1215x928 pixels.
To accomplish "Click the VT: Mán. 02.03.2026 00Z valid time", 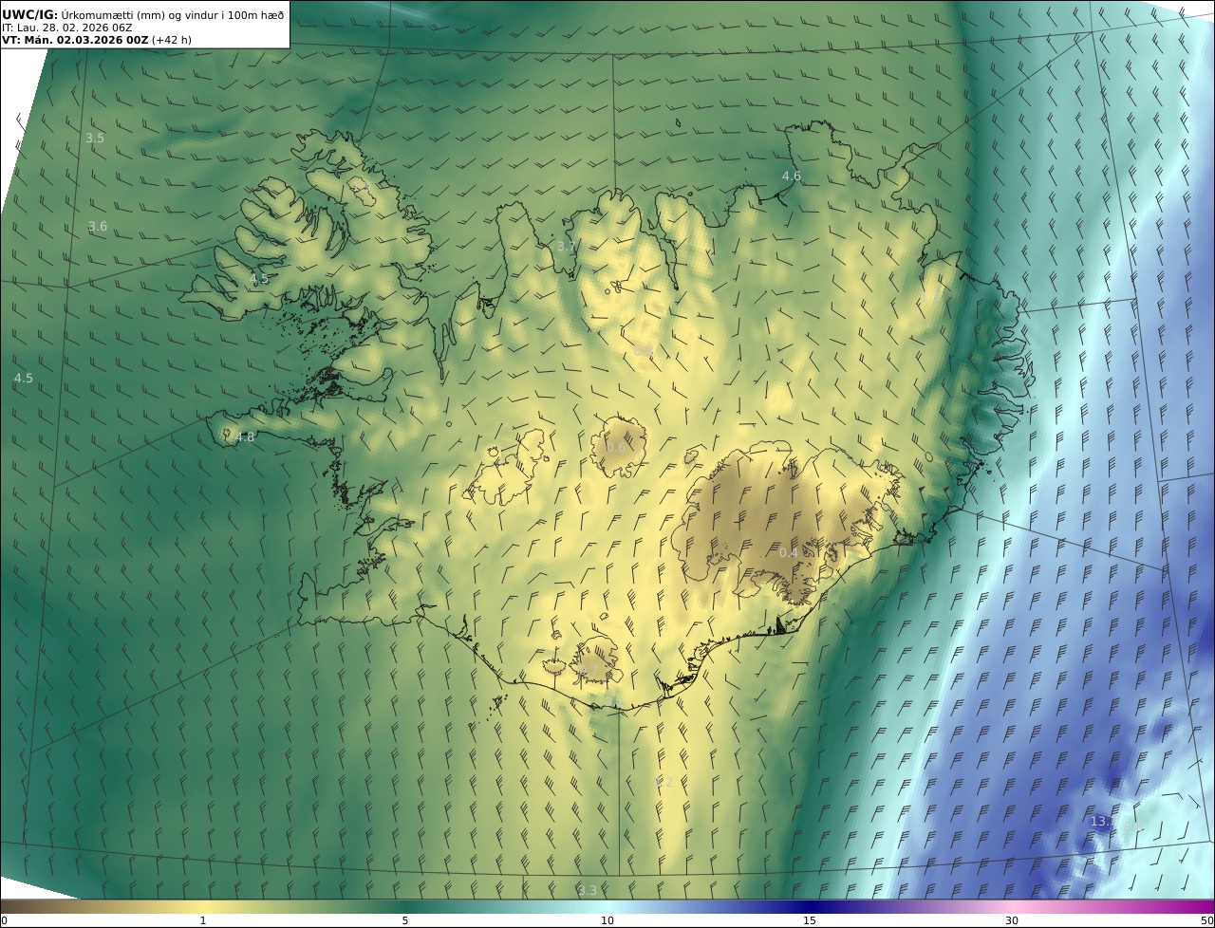I will pyautogui.click(x=75, y=40).
